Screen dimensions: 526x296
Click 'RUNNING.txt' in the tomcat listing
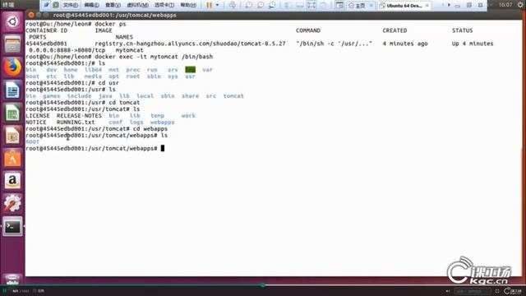(76, 123)
